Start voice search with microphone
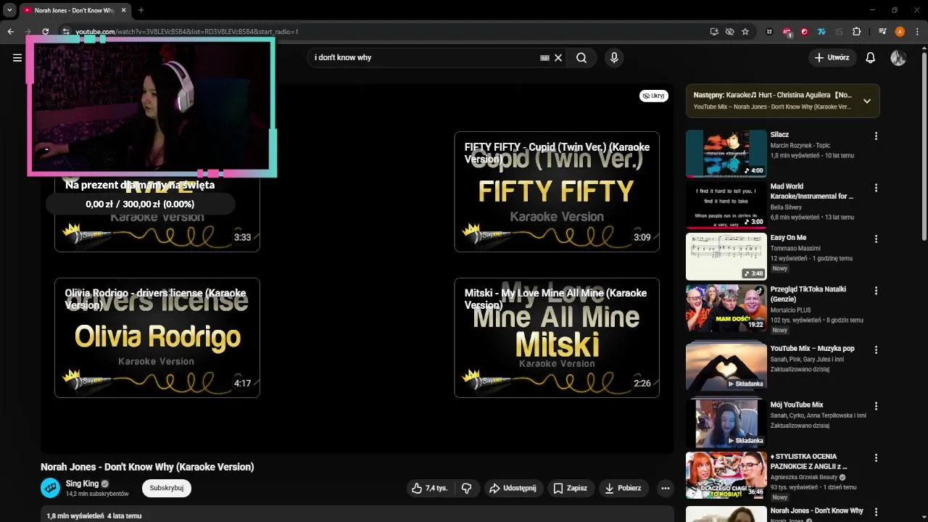Viewport: 928px width, 522px height. point(614,58)
